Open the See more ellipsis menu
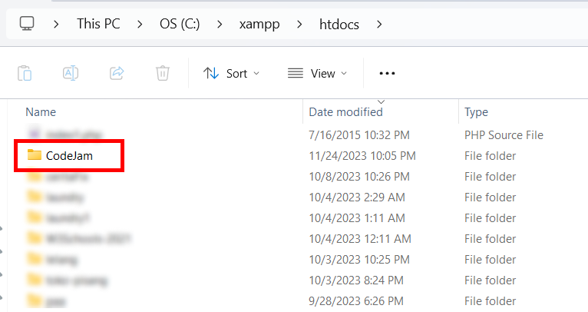The height and width of the screenshot is (312, 588). pos(387,73)
